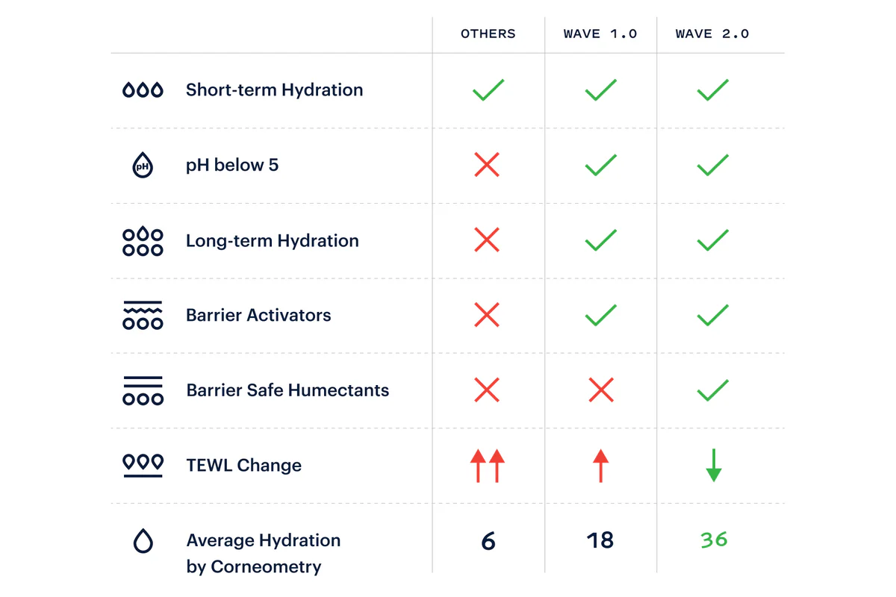Viewport: 896px width, 597px height.
Task: Click the Barrier Activators wave icon
Action: coord(143,316)
